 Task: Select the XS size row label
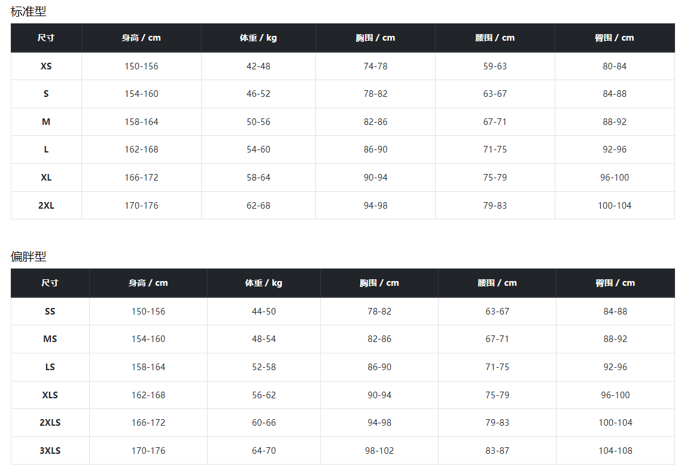[x=46, y=66]
